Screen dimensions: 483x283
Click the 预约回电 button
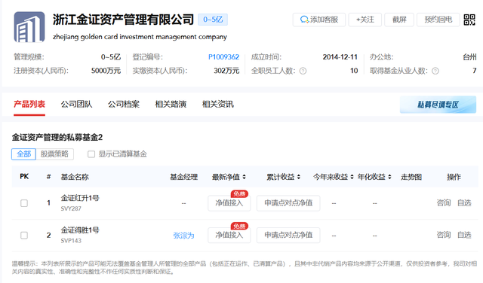(438, 20)
